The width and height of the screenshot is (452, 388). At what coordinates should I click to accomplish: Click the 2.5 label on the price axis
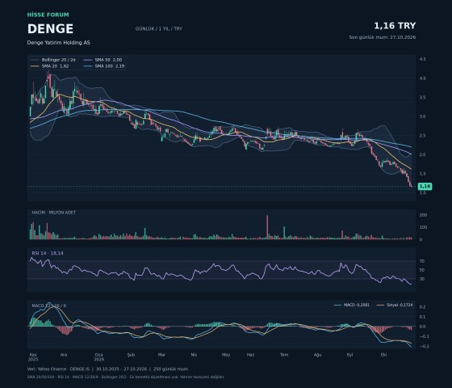tap(423, 136)
